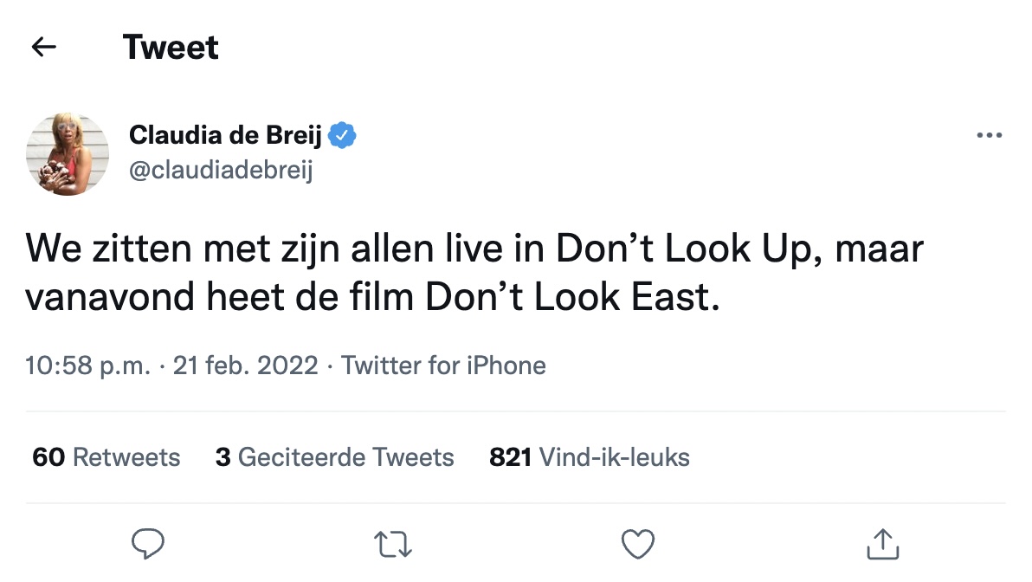Click the Tweet page heading
This screenshot has height=582, width=1032.
[x=171, y=47]
